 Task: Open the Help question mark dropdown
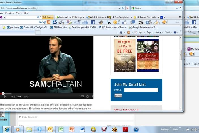click(x=176, y=32)
